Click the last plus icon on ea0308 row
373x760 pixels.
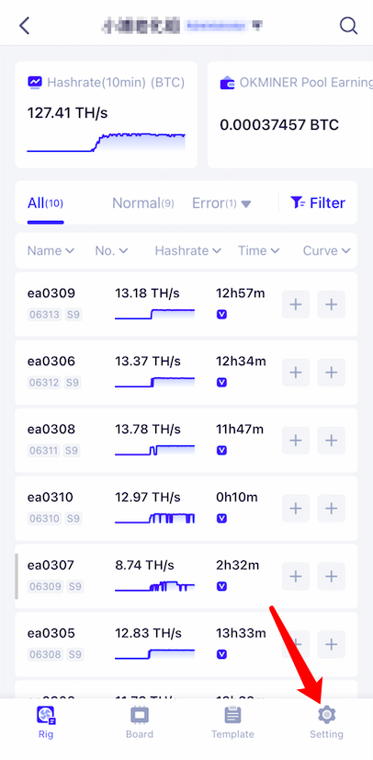332,441
